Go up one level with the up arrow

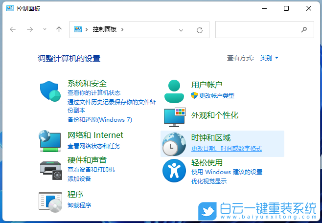59,29
